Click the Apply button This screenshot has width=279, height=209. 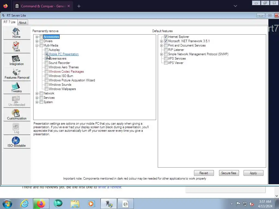tap(253, 173)
